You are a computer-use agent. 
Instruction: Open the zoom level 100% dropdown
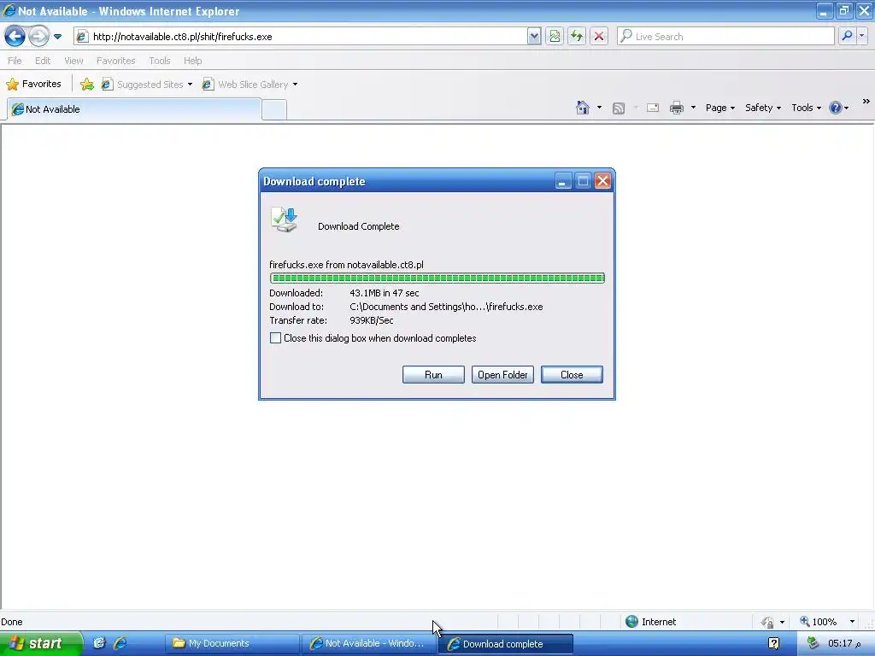852,622
